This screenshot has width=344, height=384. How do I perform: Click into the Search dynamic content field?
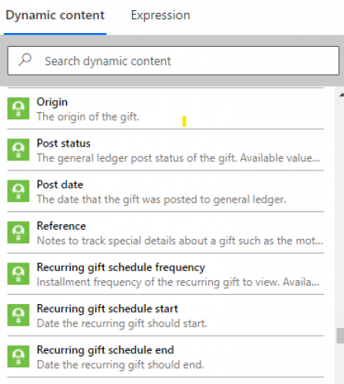(x=174, y=61)
